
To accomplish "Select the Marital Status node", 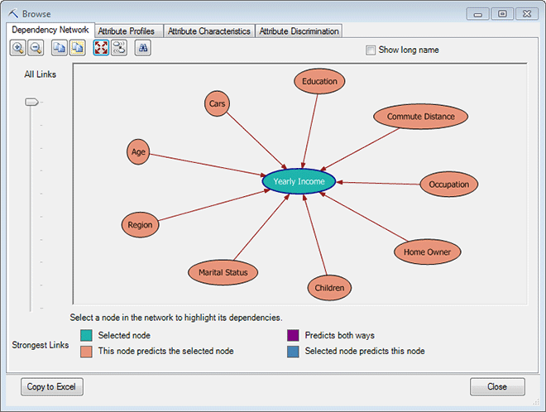I will tap(223, 272).
